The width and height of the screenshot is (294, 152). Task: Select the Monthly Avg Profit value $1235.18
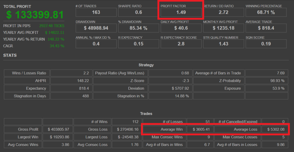point(223,28)
